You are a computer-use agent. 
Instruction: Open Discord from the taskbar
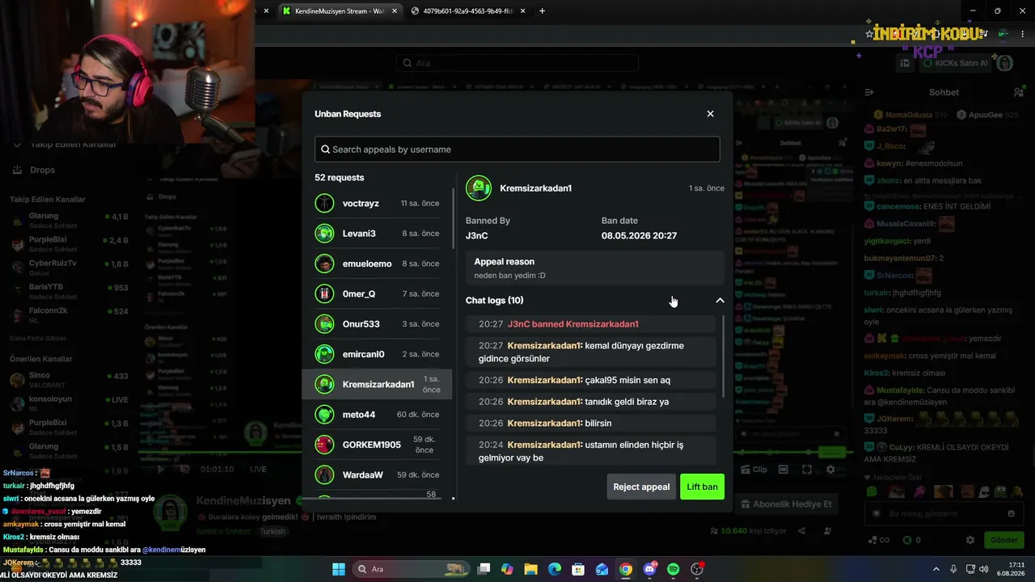tap(649, 569)
